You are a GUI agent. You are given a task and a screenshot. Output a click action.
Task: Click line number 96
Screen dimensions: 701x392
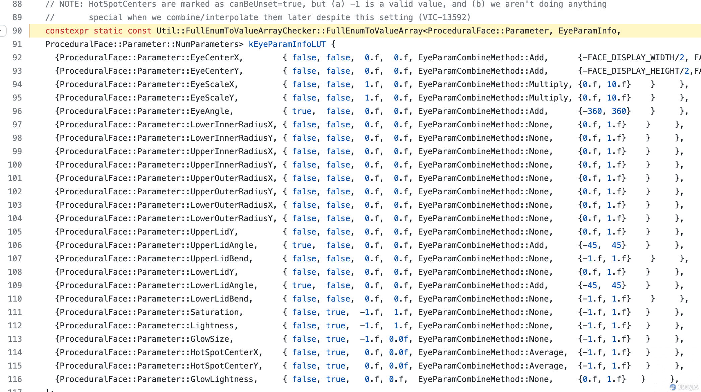point(17,111)
